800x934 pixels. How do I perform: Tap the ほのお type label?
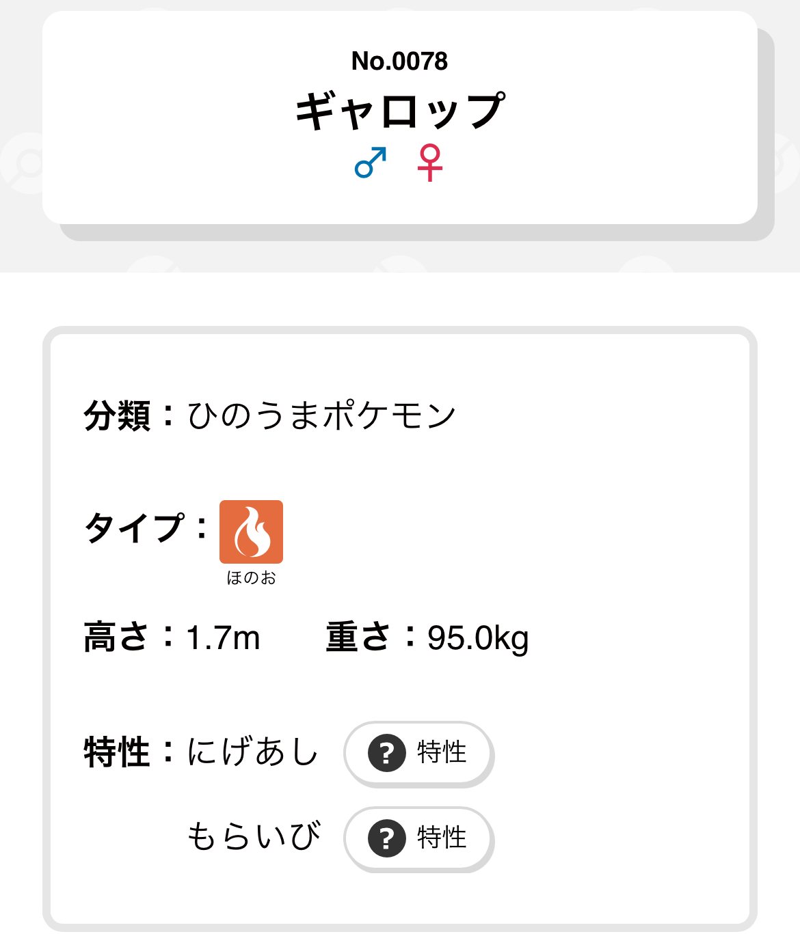pos(251,578)
